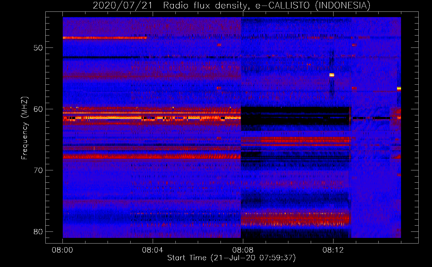Click the '50' frequency axis label
The height and width of the screenshot is (267, 432).
pyautogui.click(x=38, y=48)
